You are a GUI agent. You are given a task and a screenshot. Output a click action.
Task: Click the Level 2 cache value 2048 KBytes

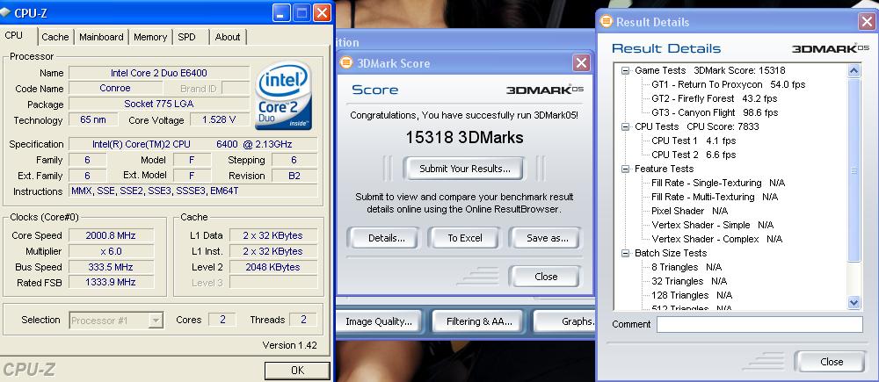click(x=273, y=267)
